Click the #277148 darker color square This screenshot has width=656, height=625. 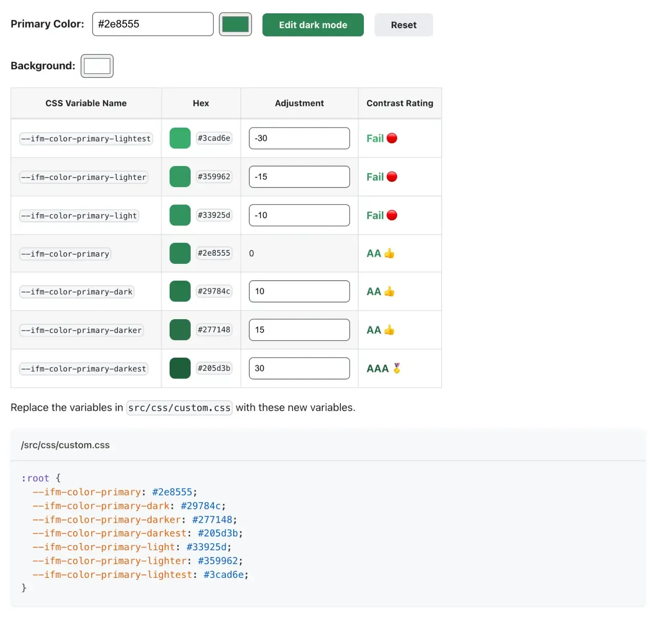tap(180, 330)
